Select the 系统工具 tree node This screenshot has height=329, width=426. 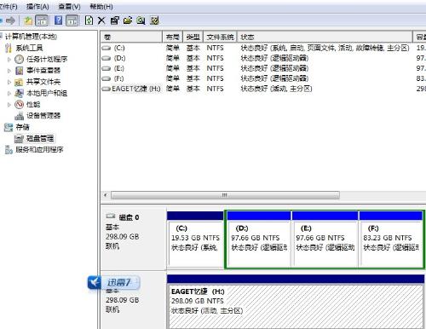29,48
